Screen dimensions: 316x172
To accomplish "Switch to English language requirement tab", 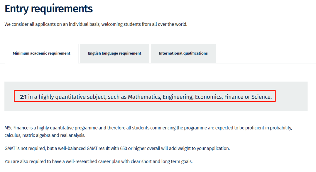I will point(114,53).
